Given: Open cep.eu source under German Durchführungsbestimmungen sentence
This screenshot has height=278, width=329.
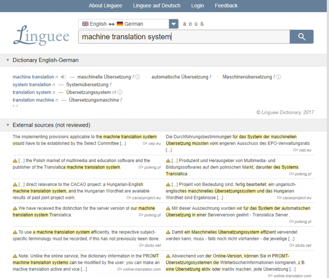Looking at the screenshot, I should click(x=302, y=150).
